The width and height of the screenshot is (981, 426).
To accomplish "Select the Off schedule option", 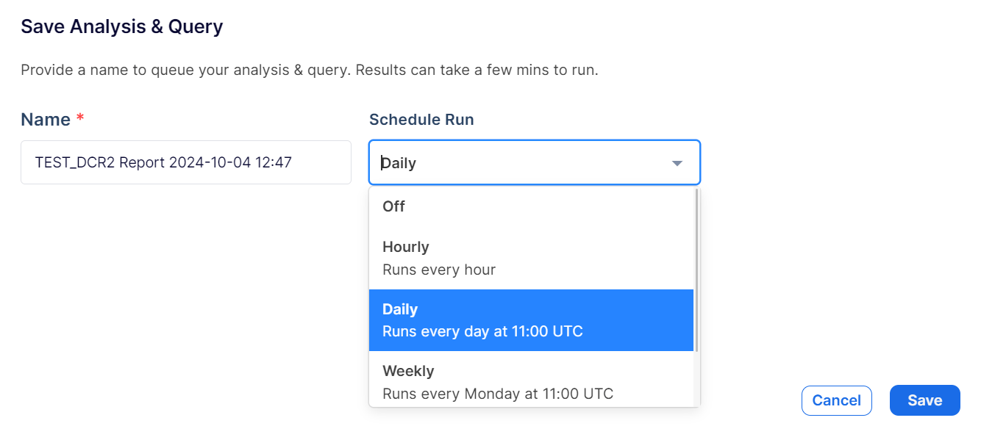I will (x=531, y=206).
